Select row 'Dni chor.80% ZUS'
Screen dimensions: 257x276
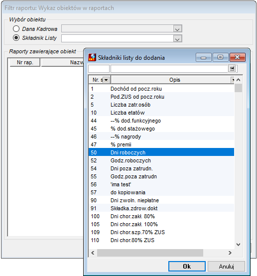coord(161,240)
